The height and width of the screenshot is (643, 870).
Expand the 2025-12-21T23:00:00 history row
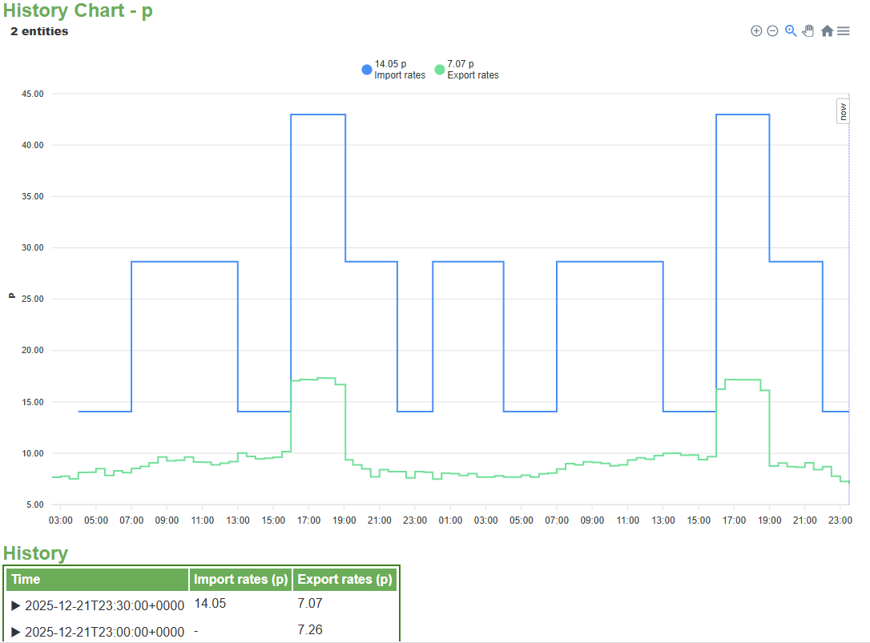[16, 632]
